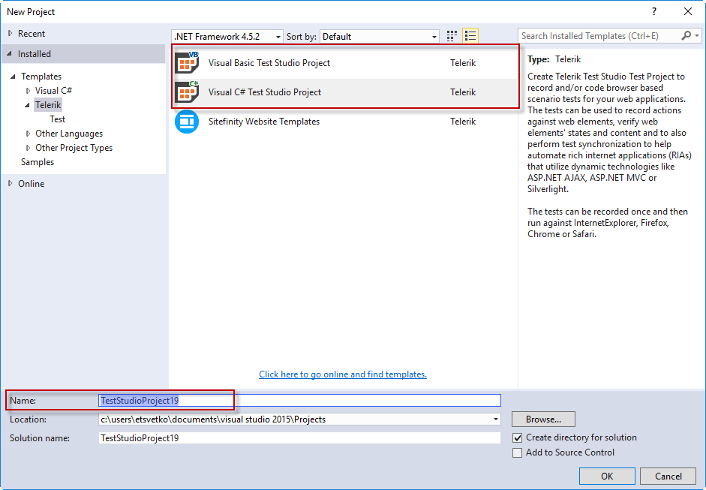The image size is (706, 490).
Task: Click the Name input field
Action: coord(299,401)
